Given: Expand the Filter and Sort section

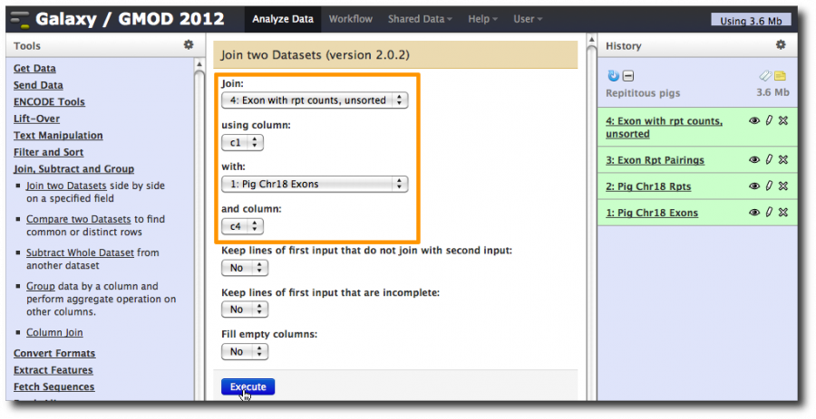Looking at the screenshot, I should tap(48, 152).
